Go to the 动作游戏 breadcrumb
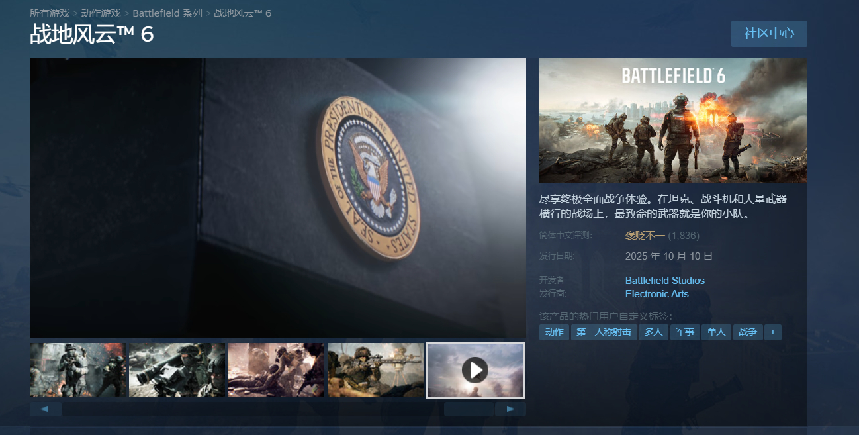Screen dimensions: 859x435 (101, 13)
